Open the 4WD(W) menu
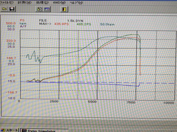The image size is (177, 132). click(x=59, y=3)
